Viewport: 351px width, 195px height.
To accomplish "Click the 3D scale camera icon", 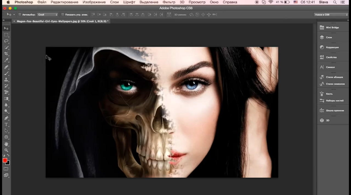I will point(215,15).
